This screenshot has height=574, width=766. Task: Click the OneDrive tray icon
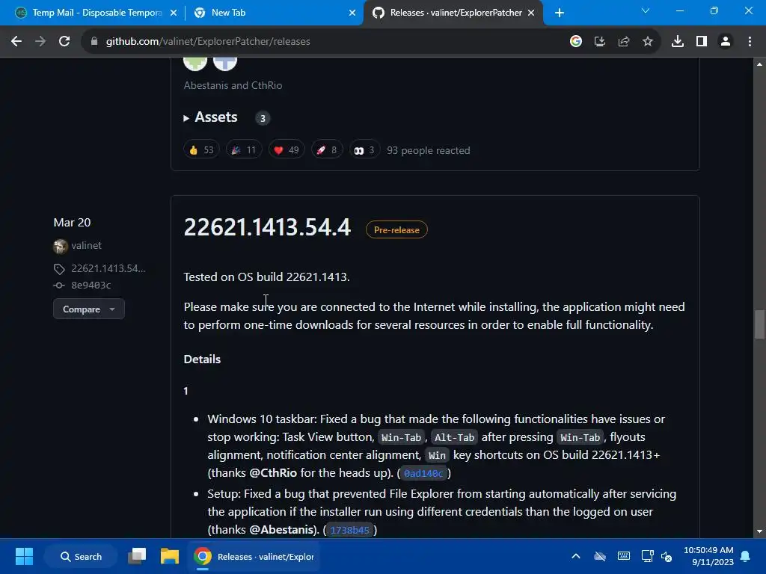pyautogui.click(x=600, y=556)
